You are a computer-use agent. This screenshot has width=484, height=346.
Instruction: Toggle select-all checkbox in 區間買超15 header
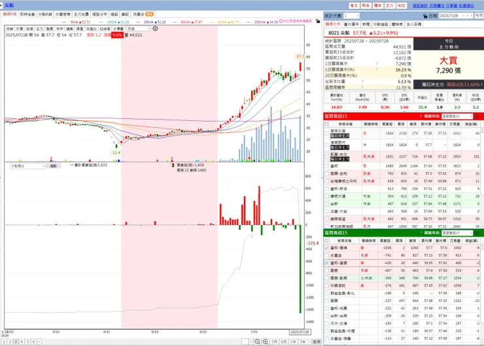pyautogui.click(x=326, y=124)
